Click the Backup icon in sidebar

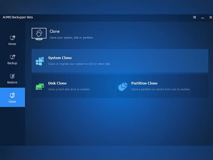point(13,57)
